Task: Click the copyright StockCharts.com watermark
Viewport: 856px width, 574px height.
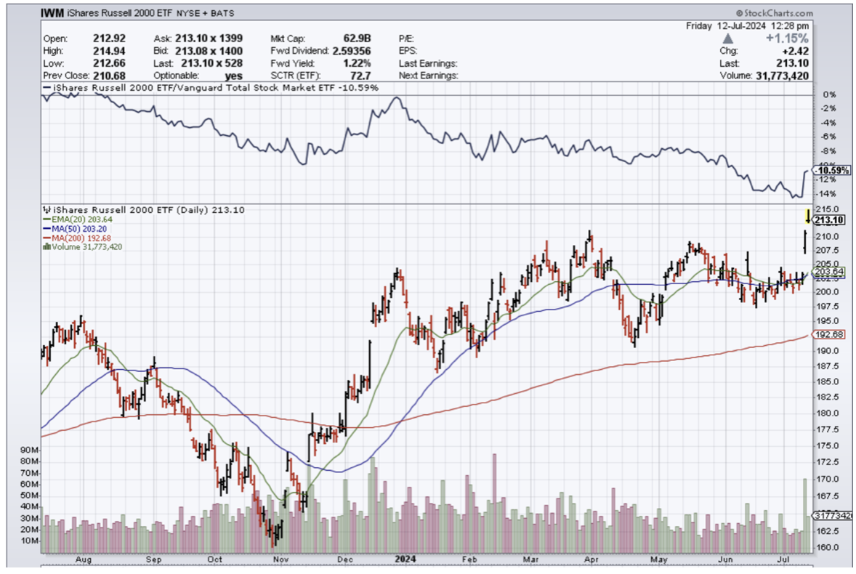Action: (x=774, y=13)
